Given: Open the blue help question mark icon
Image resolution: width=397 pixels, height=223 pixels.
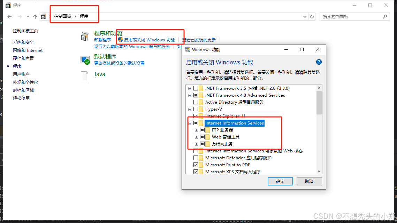Looking at the screenshot, I should (319, 62).
